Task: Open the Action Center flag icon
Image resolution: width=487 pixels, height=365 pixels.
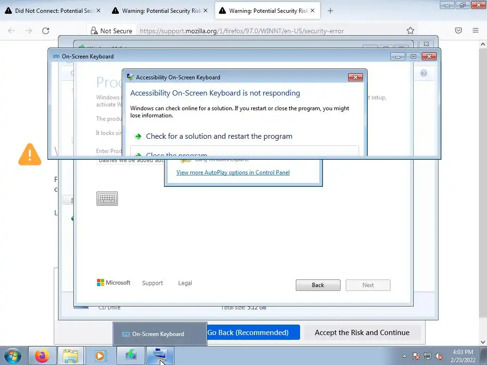Action: click(x=416, y=356)
